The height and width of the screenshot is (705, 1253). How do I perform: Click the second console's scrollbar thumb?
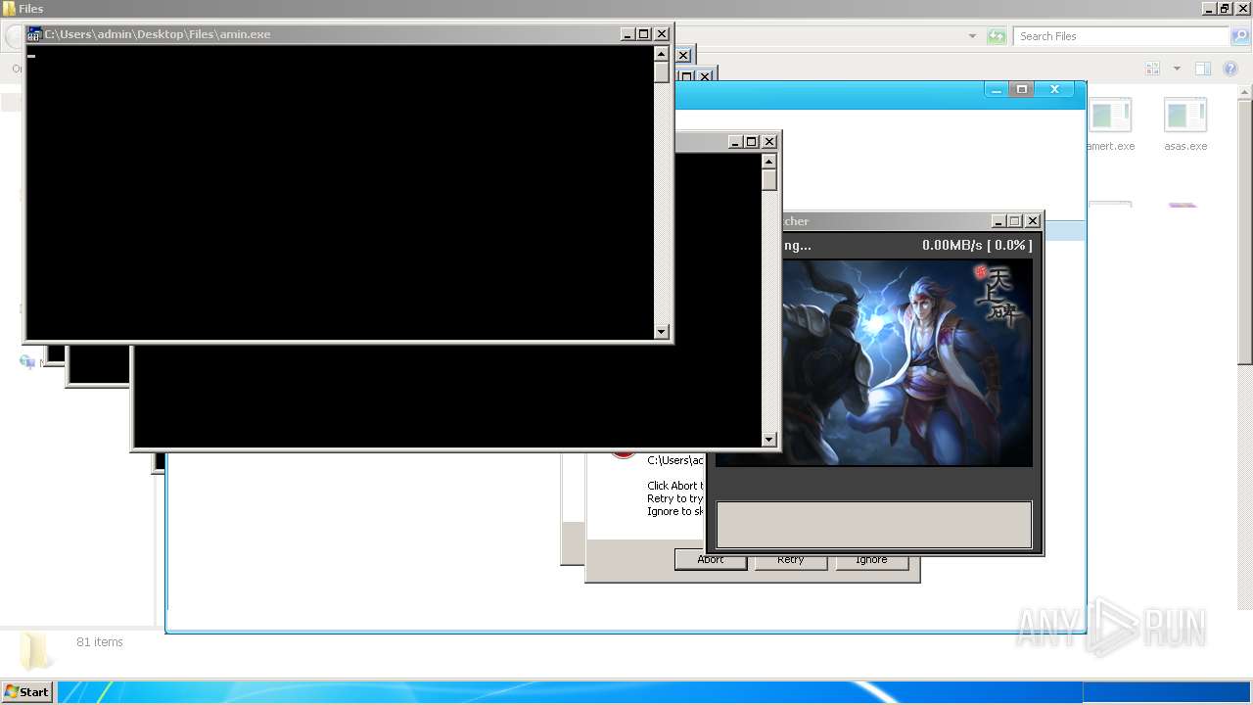(769, 180)
